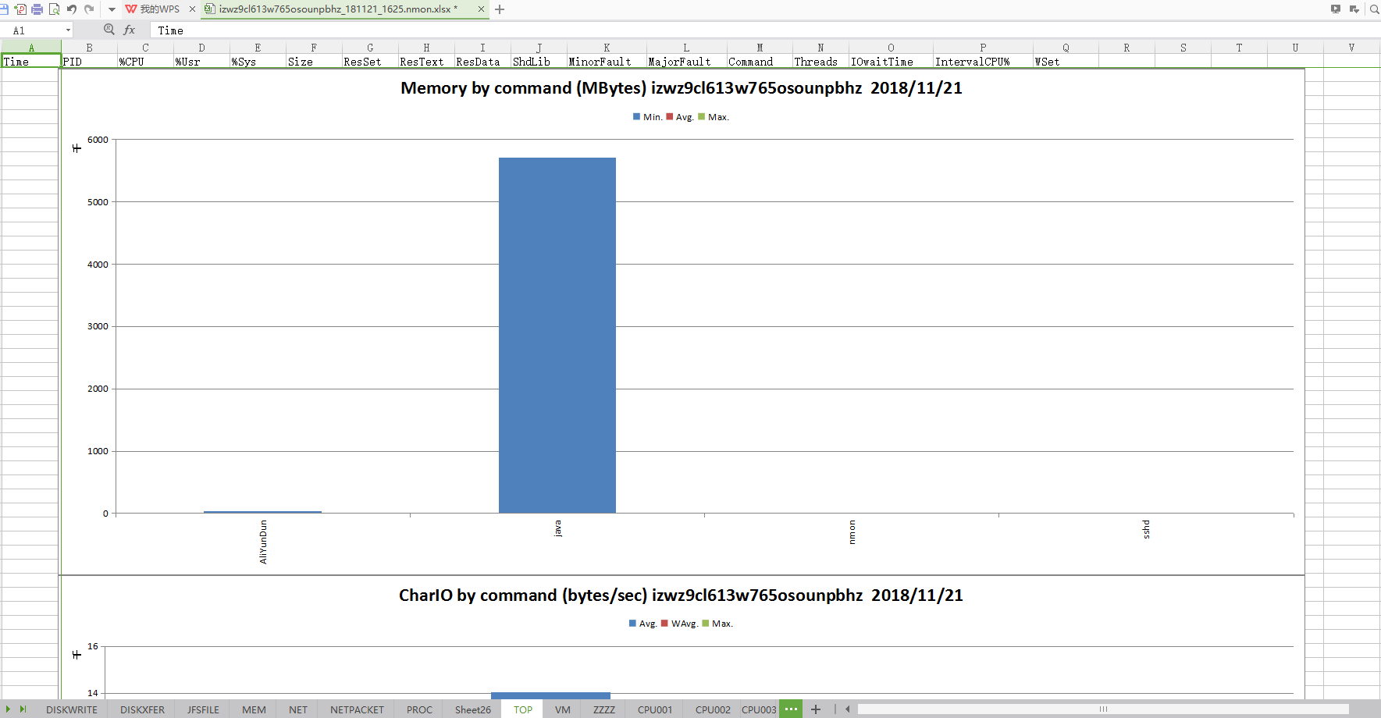Image resolution: width=1381 pixels, height=718 pixels.
Task: Click the formula bar containing Time
Action: pyautogui.click(x=765, y=30)
